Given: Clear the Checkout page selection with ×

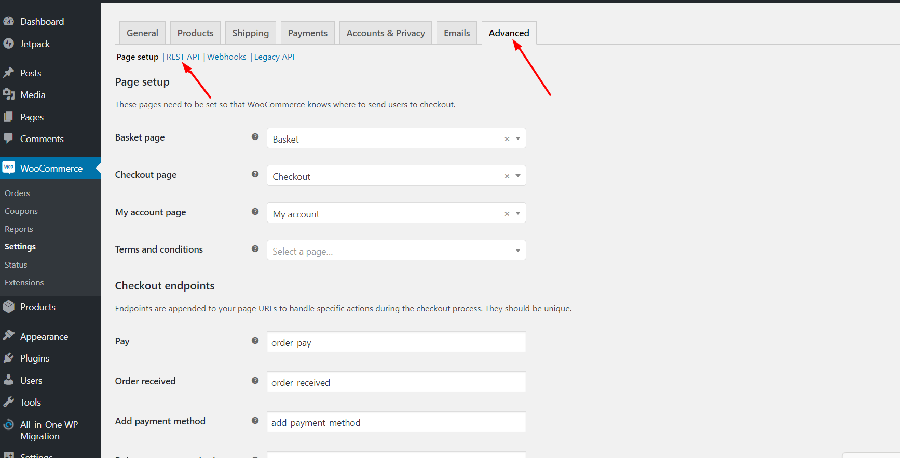Looking at the screenshot, I should point(507,176).
